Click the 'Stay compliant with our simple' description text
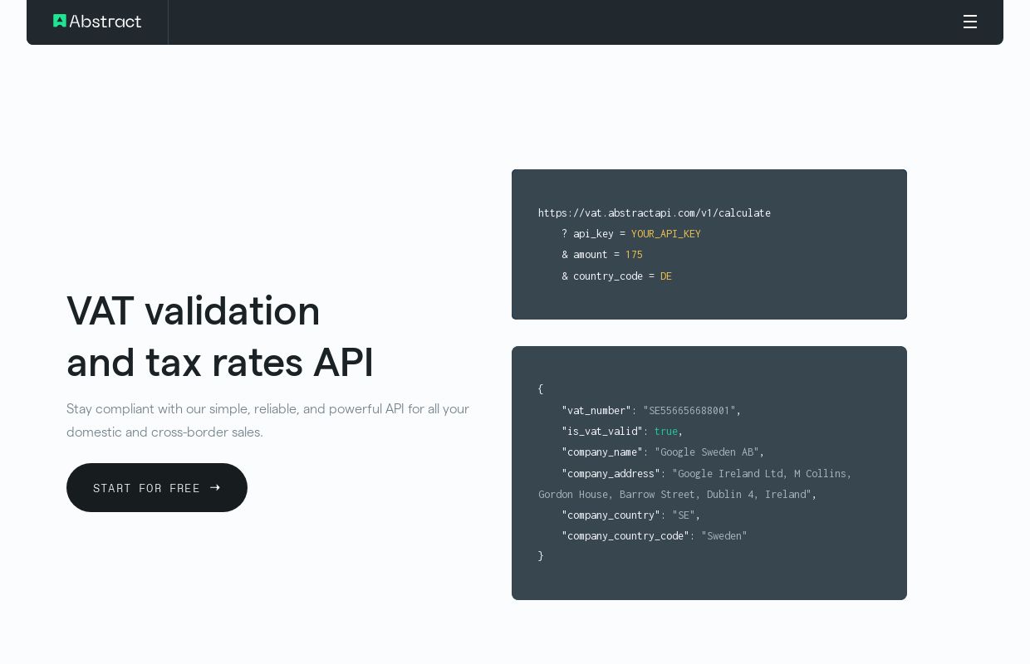This screenshot has height=664, width=1030. click(268, 420)
